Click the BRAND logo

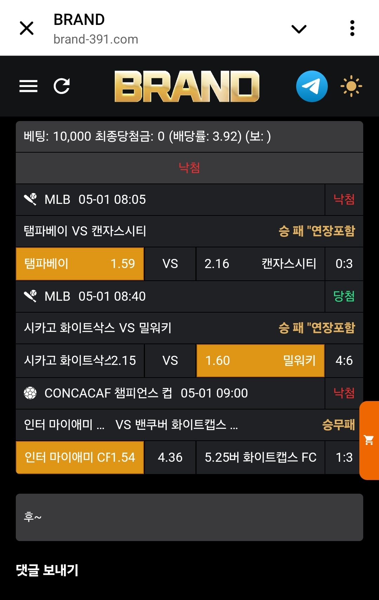coord(187,86)
